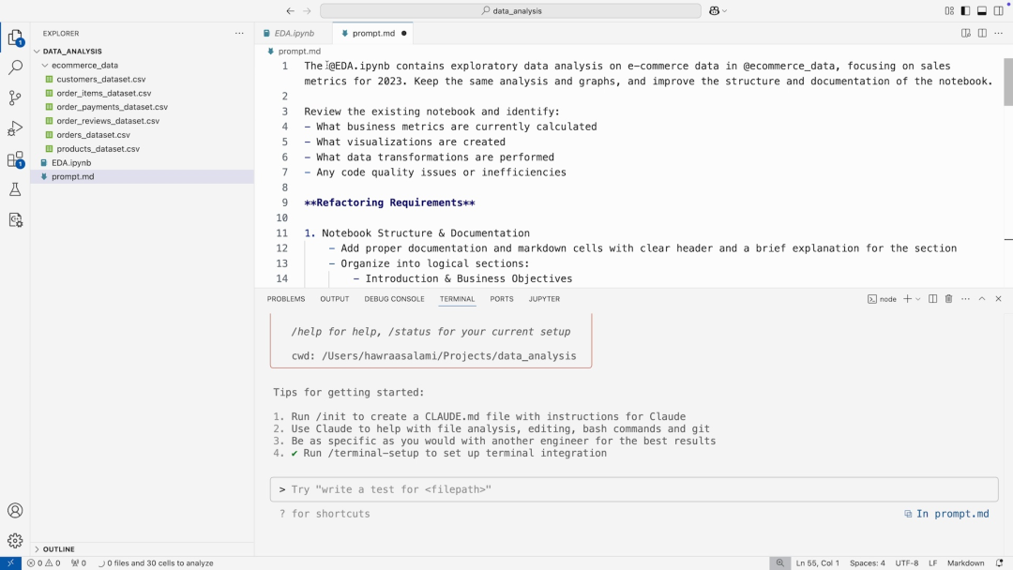Open the Extensions view
1013x570 pixels.
tap(15, 159)
